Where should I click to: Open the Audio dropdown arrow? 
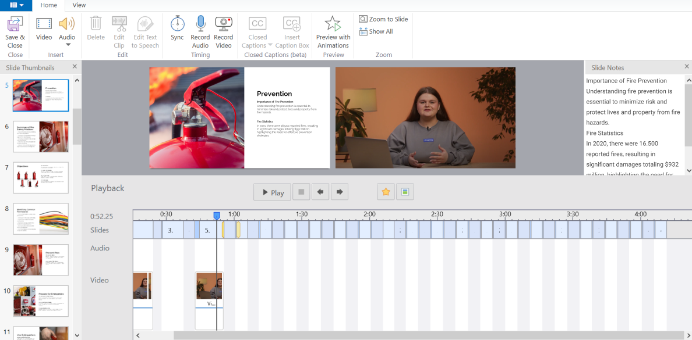pos(68,45)
